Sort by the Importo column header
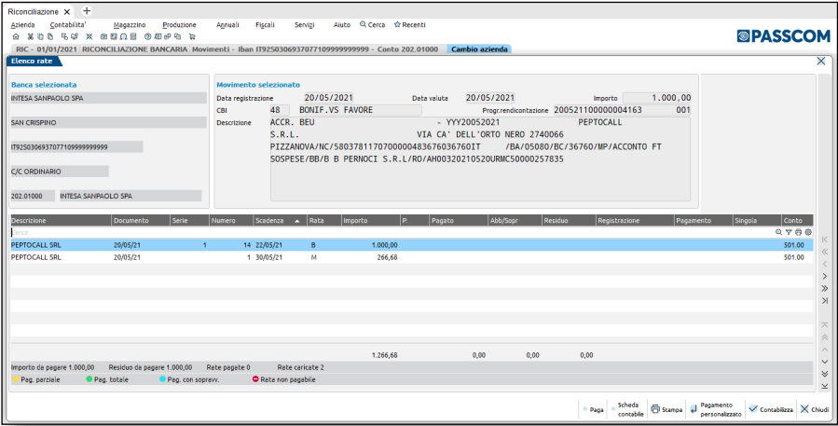The image size is (838, 426). 370,220
